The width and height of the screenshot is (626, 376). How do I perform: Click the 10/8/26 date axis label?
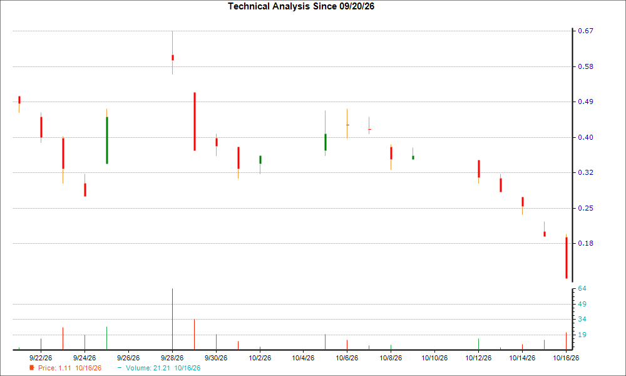click(391, 358)
